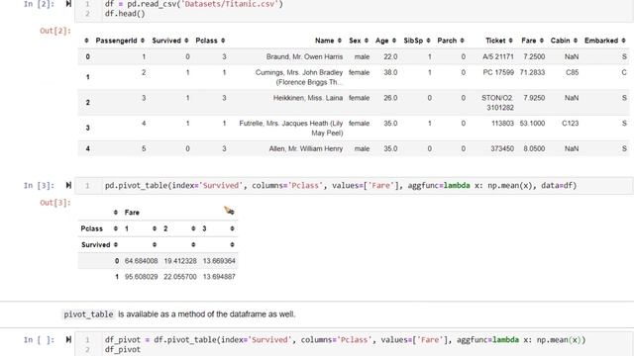The width and height of the screenshot is (634, 356).
Task: Click cabin value C85
Action: 573,72
